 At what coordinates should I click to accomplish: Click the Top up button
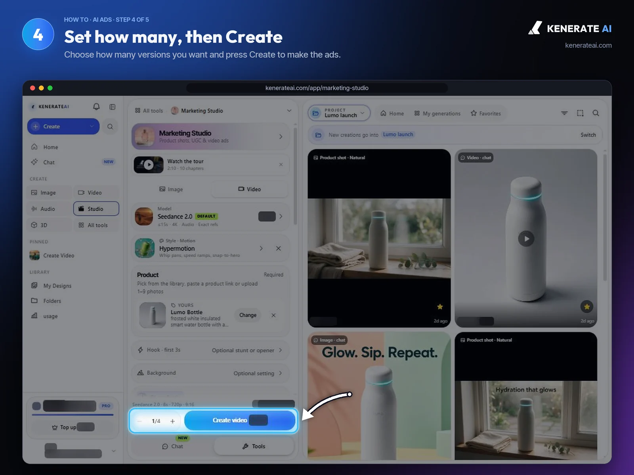[x=73, y=427]
